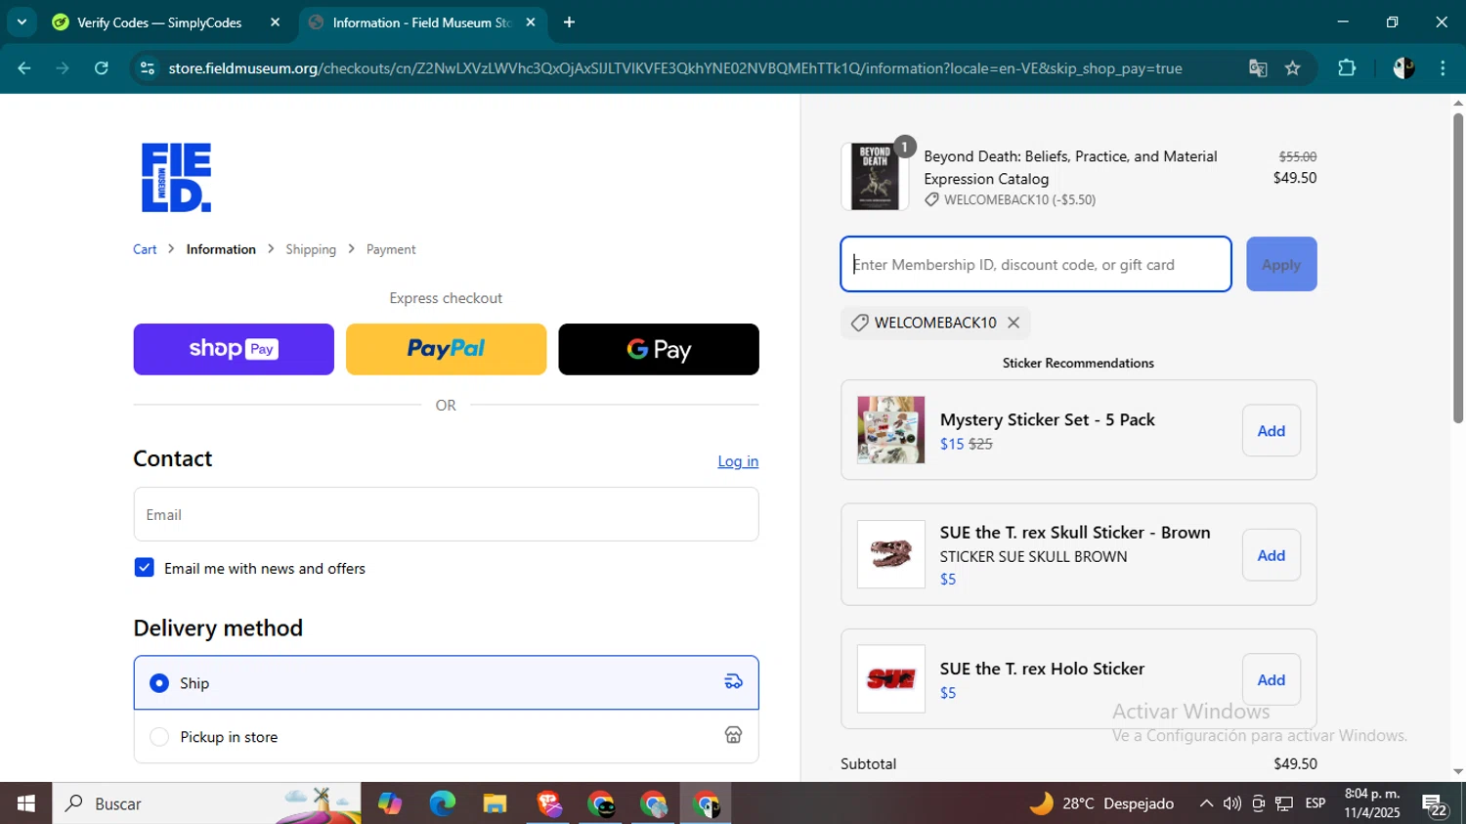Click the taskbar volume icon
Viewport: 1466px width, 824px height.
(1231, 803)
